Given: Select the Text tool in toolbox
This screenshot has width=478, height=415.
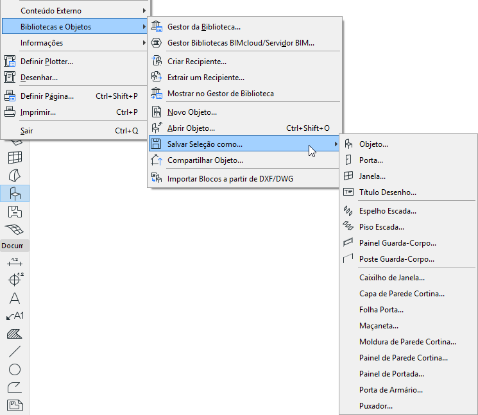Looking at the screenshot, I should pyautogui.click(x=15, y=298).
